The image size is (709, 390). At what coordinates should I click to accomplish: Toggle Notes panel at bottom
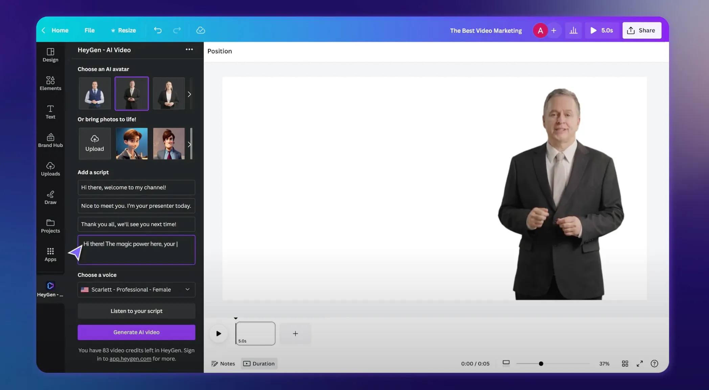223,363
